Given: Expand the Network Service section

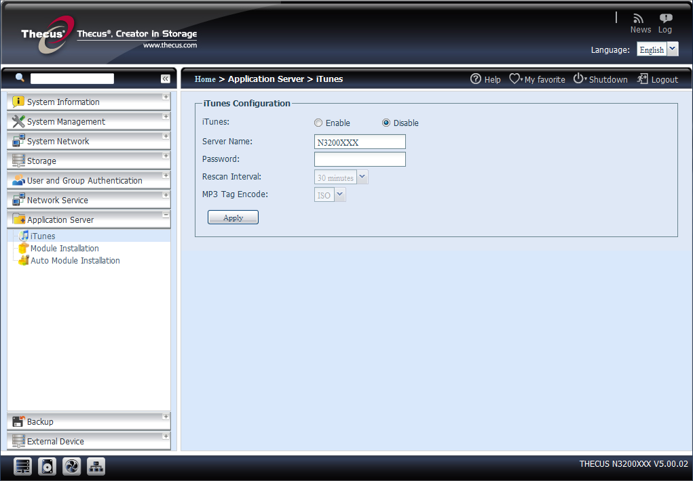Looking at the screenshot, I should 166,195.
